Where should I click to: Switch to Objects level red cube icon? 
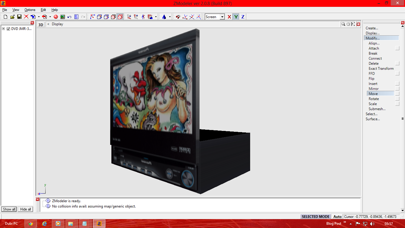[120, 17]
